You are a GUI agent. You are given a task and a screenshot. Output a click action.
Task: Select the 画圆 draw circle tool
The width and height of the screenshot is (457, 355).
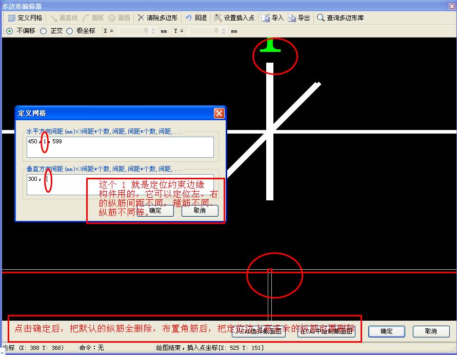pos(119,18)
